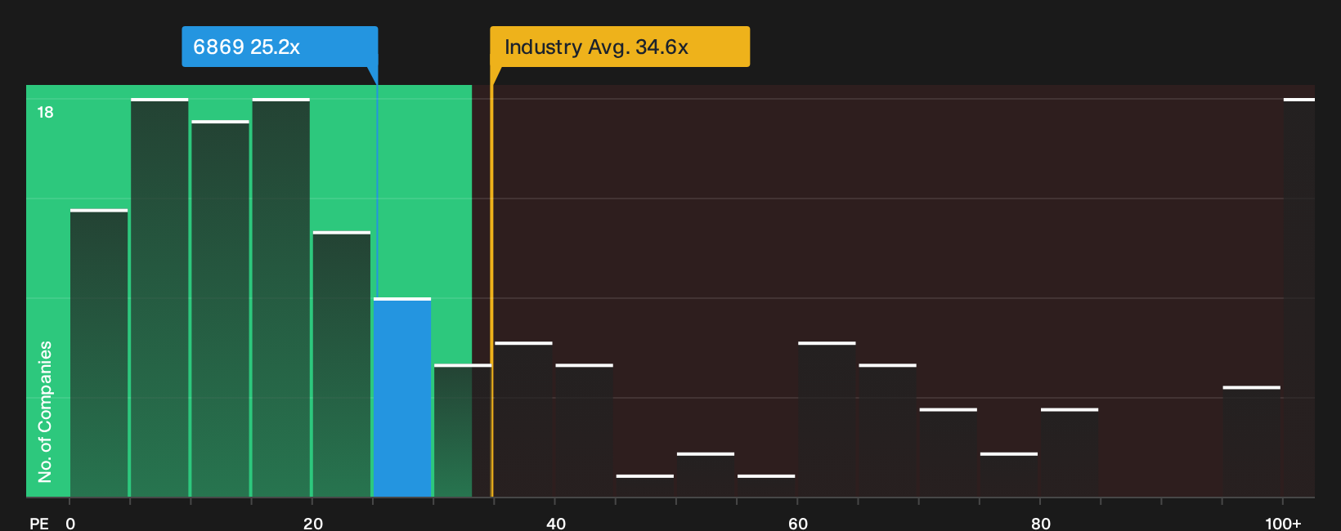
Task: Click the histogram bar for PE 80-85
Action: coord(1070,453)
